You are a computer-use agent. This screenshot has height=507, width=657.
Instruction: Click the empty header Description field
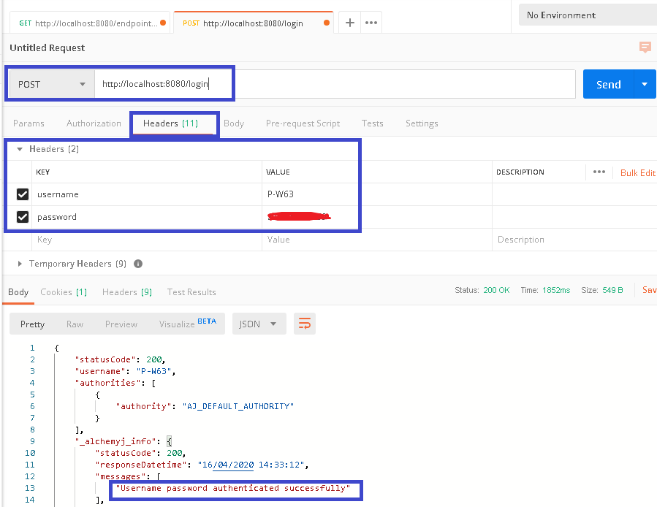point(574,240)
